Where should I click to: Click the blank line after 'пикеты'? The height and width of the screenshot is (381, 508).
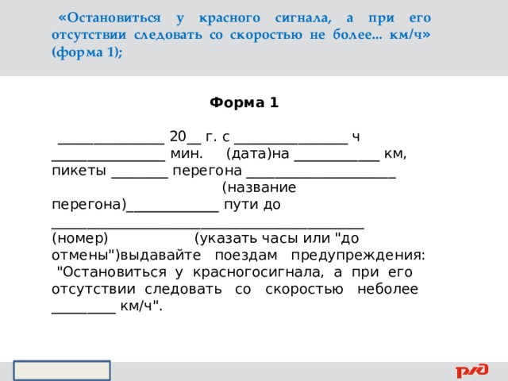tap(140, 177)
